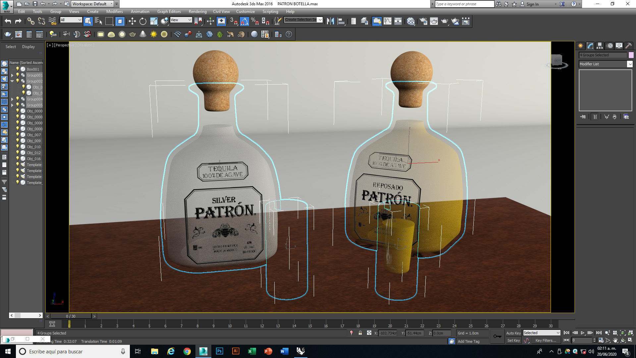Open the Create command panel tab
Screen dimensions: 636x358
(x=580, y=46)
